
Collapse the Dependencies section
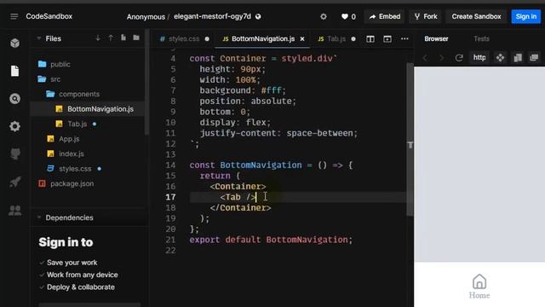point(39,217)
